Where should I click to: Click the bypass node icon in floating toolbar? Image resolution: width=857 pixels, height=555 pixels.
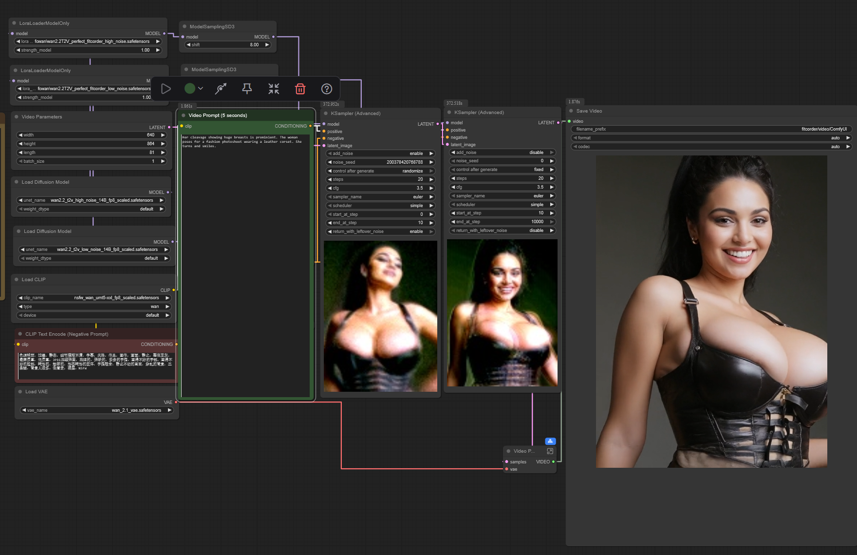[x=221, y=89]
